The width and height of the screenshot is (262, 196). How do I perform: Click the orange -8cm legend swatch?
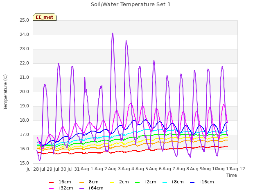point(82,183)
